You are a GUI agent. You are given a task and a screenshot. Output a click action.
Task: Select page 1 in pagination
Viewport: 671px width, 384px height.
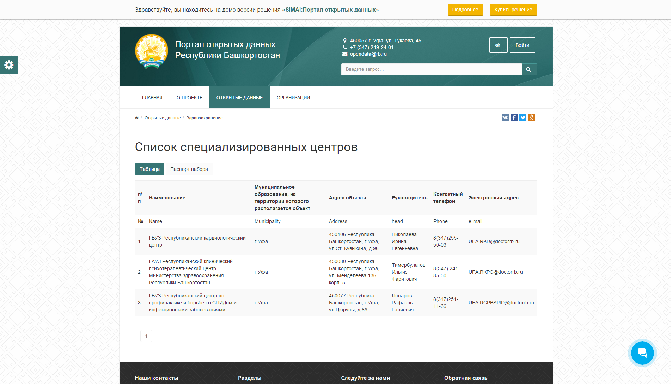coord(146,336)
